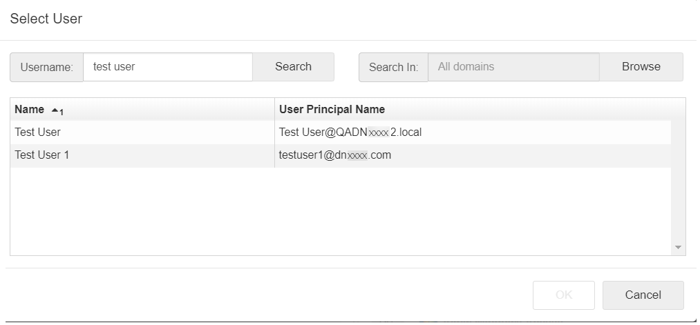Click the Username text input field
The width and height of the screenshot is (700, 325).
[167, 67]
